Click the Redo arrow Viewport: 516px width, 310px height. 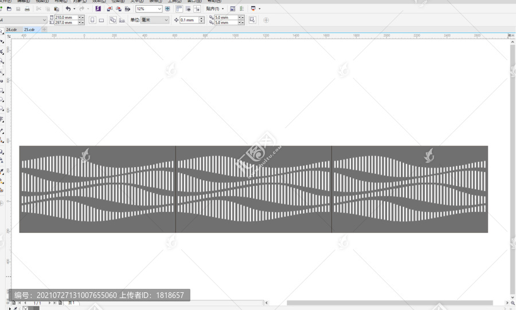pos(81,9)
